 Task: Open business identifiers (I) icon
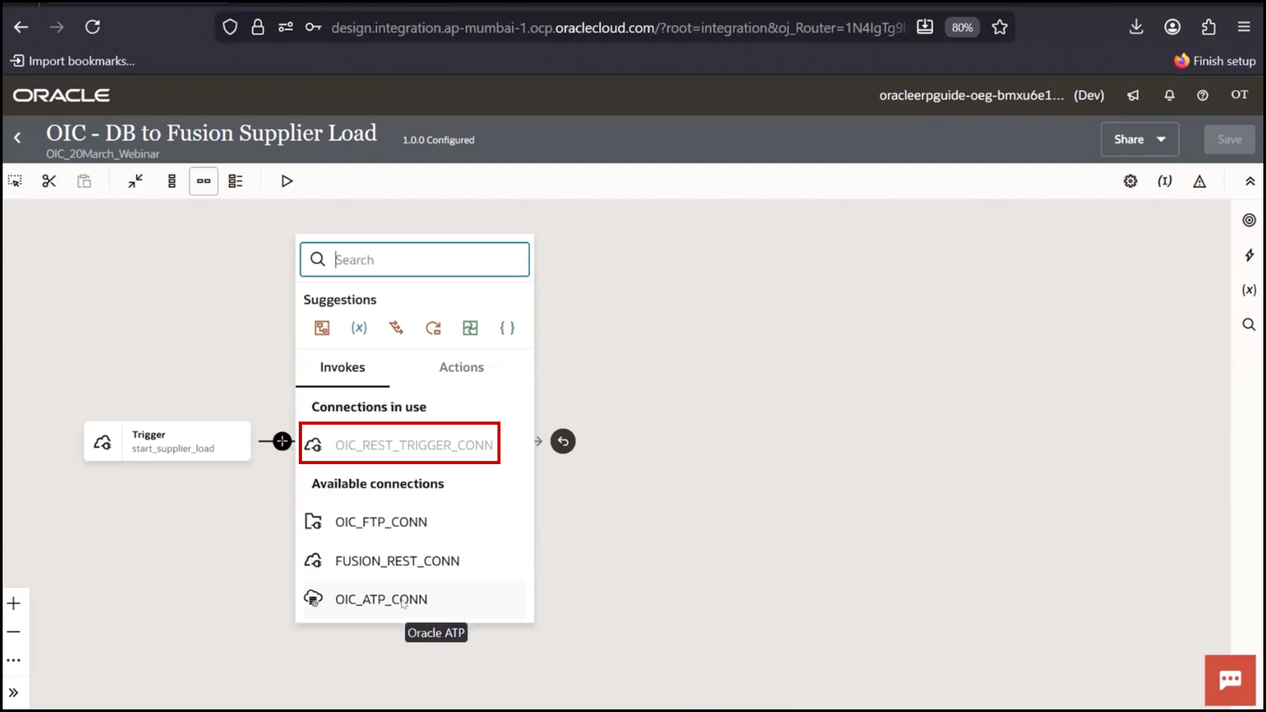(x=1165, y=181)
